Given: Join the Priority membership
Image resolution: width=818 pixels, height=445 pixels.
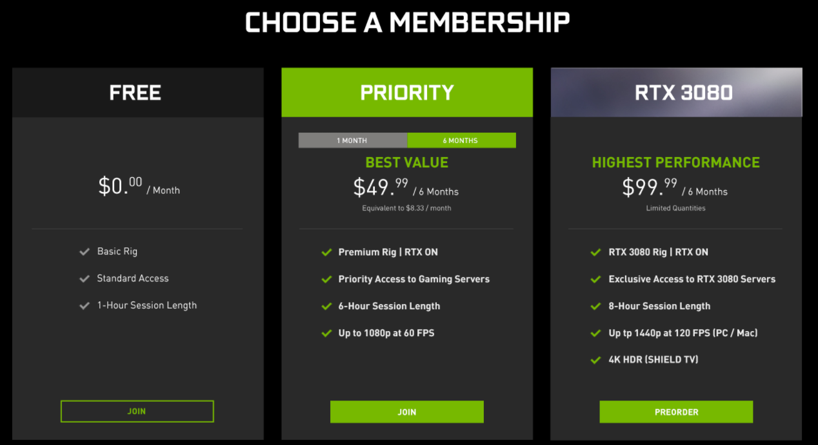Looking at the screenshot, I should (x=406, y=412).
